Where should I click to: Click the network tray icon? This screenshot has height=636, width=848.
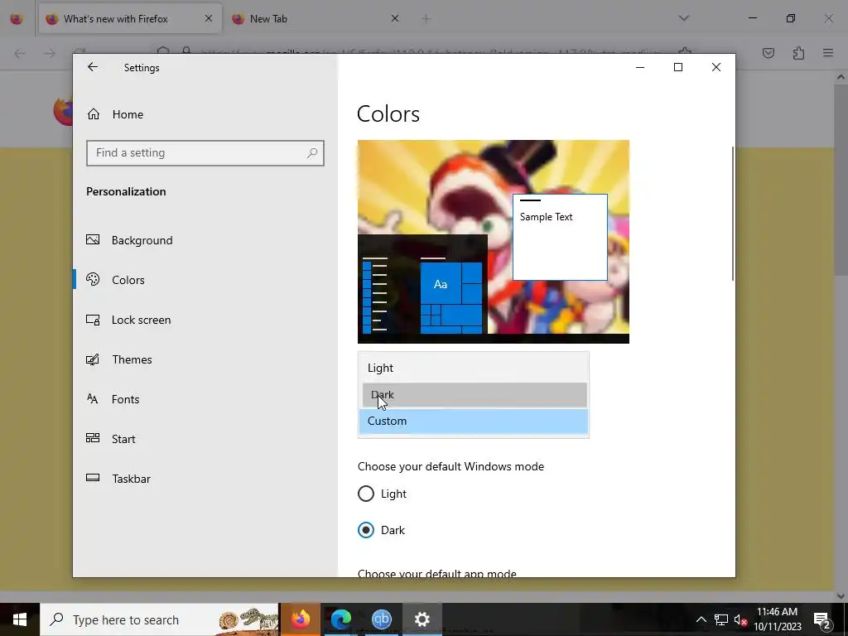(x=721, y=619)
